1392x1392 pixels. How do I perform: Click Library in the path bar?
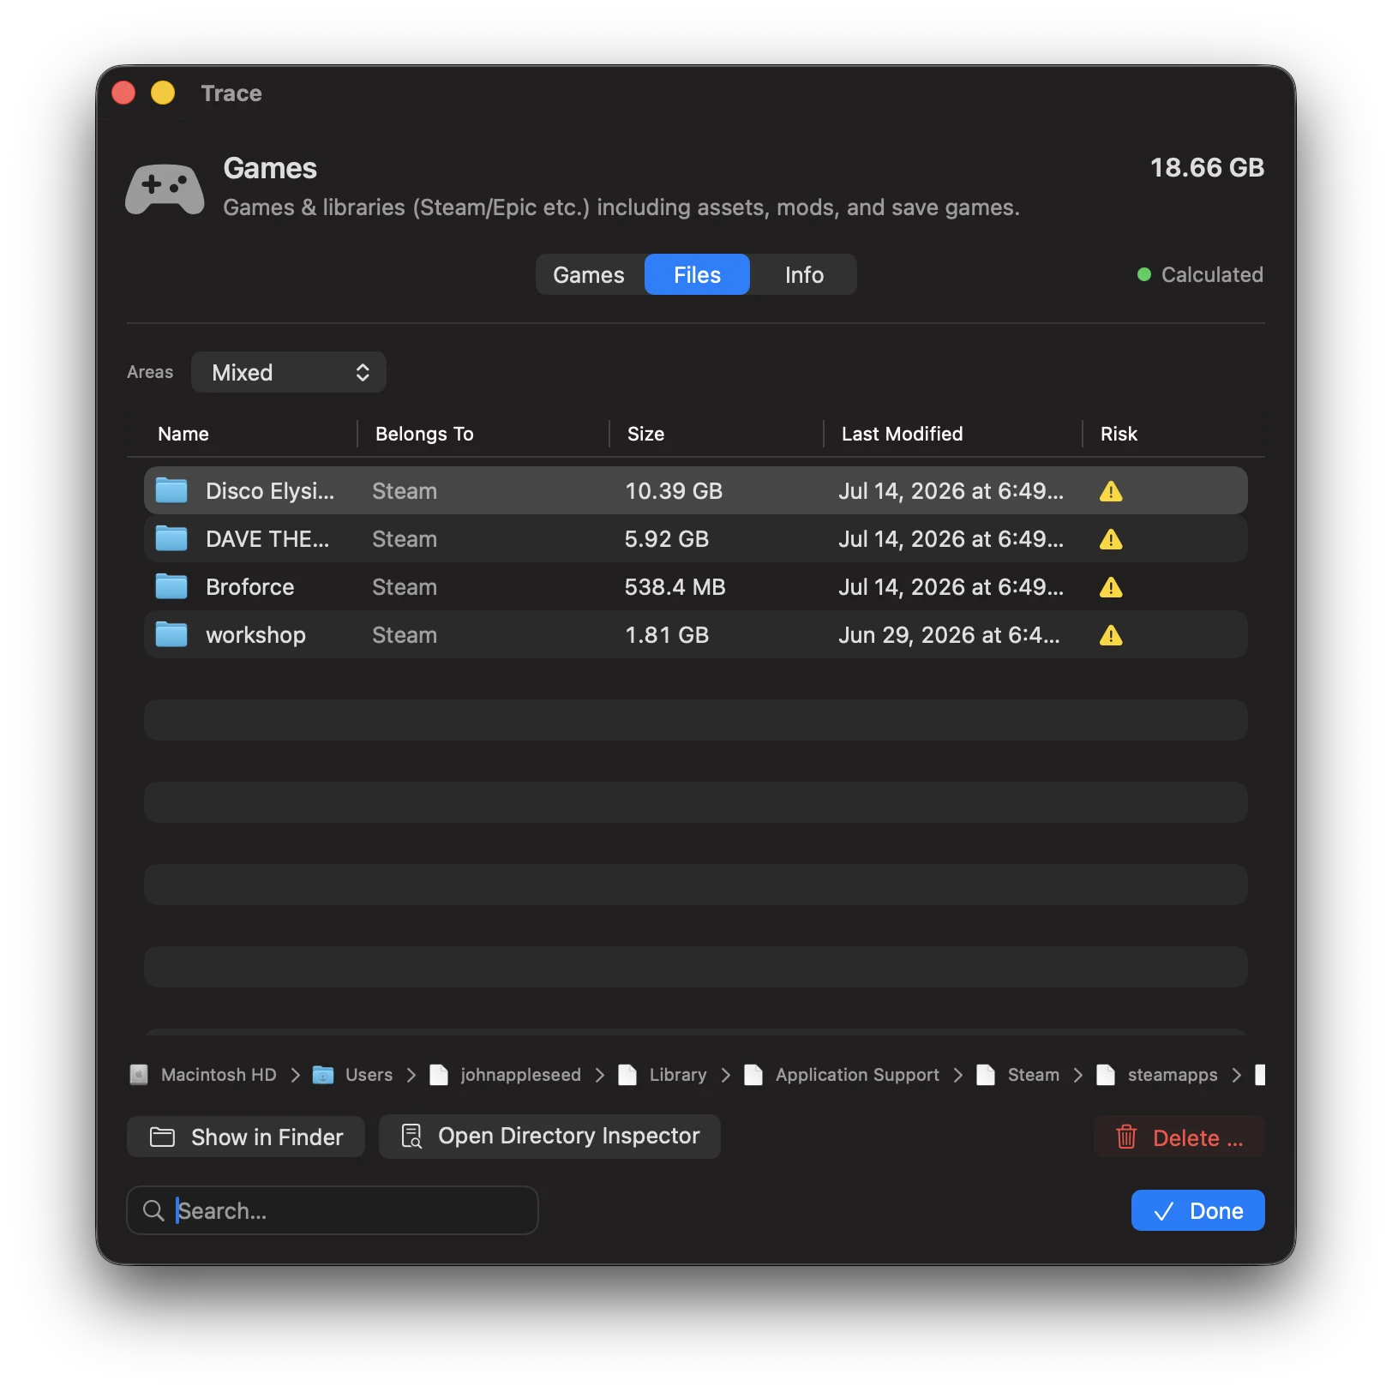pyautogui.click(x=678, y=1075)
